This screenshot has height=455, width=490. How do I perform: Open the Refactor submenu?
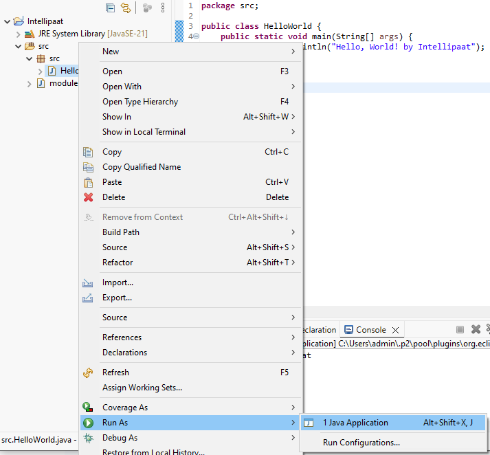191,262
